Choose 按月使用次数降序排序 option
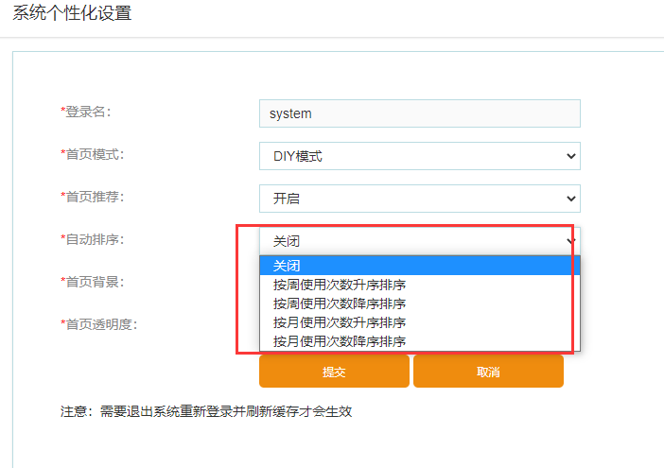 (x=420, y=341)
